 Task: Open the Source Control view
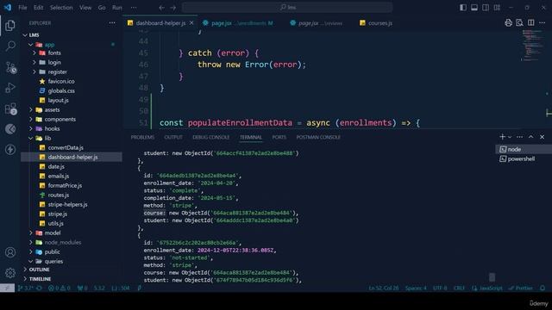tap(10, 67)
